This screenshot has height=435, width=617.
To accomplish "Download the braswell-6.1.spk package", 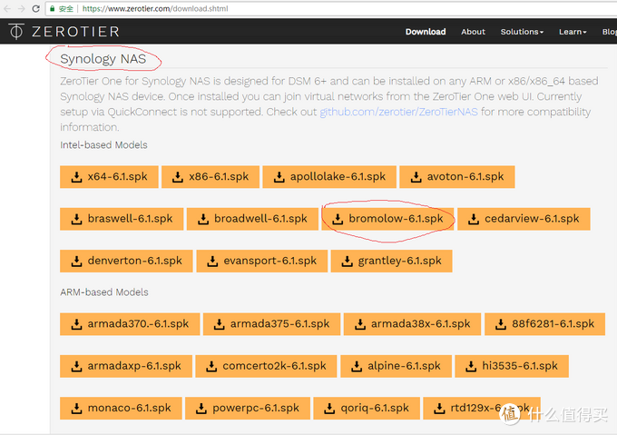I will pyautogui.click(x=120, y=219).
